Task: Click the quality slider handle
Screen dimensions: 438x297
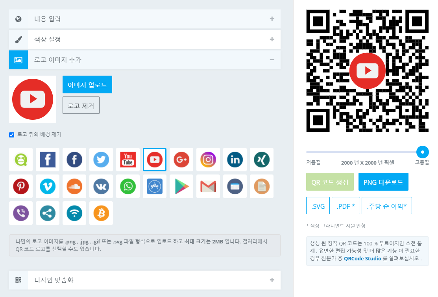Action: point(422,152)
